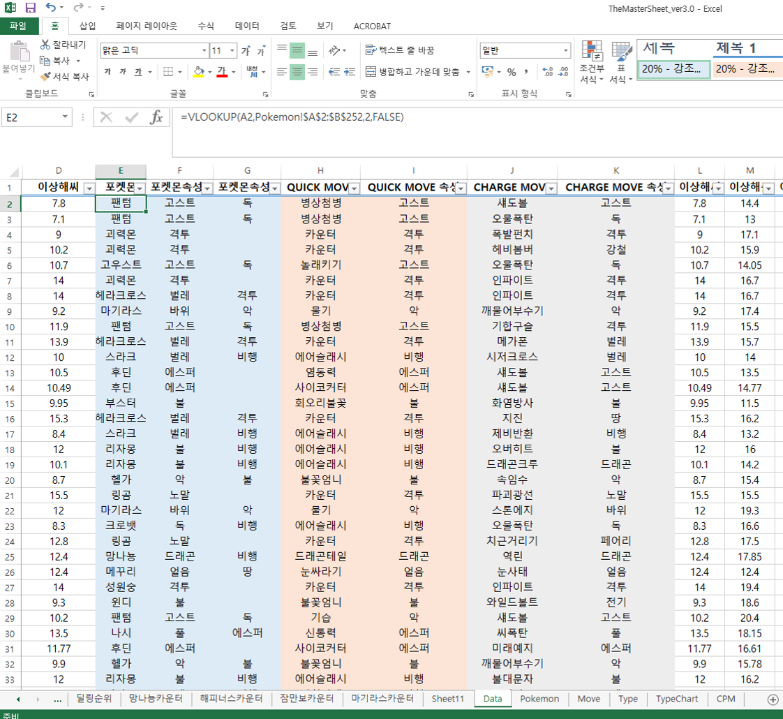Expand Merge and Center dropdown arrow
783x719 pixels.
point(468,72)
